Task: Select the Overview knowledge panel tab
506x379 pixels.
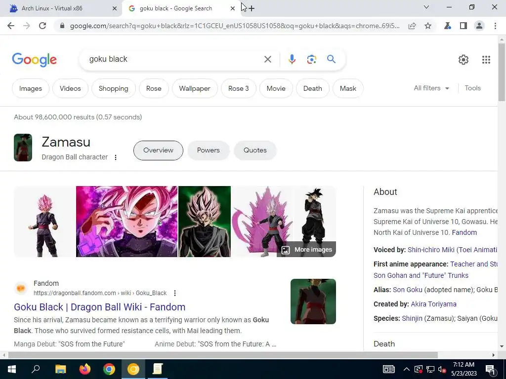Action: [158, 150]
